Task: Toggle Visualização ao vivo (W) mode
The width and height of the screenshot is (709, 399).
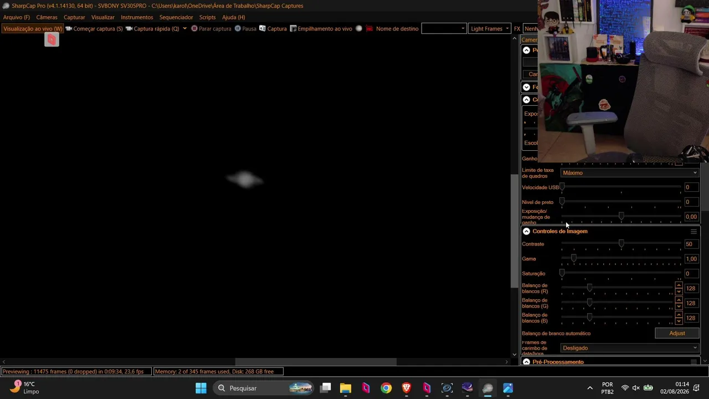Action: 33,28
